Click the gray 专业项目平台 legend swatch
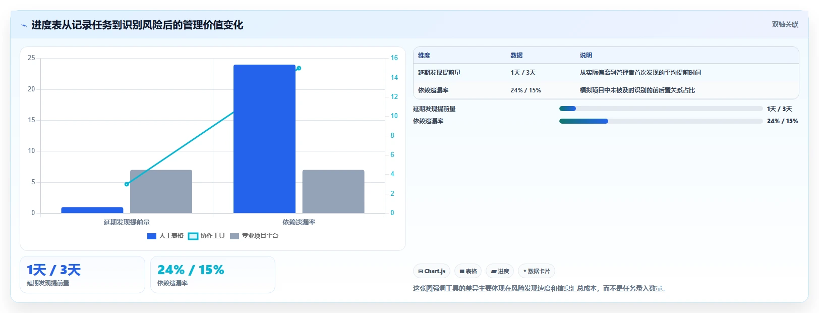Screen dimensions: 819x313 (235, 236)
